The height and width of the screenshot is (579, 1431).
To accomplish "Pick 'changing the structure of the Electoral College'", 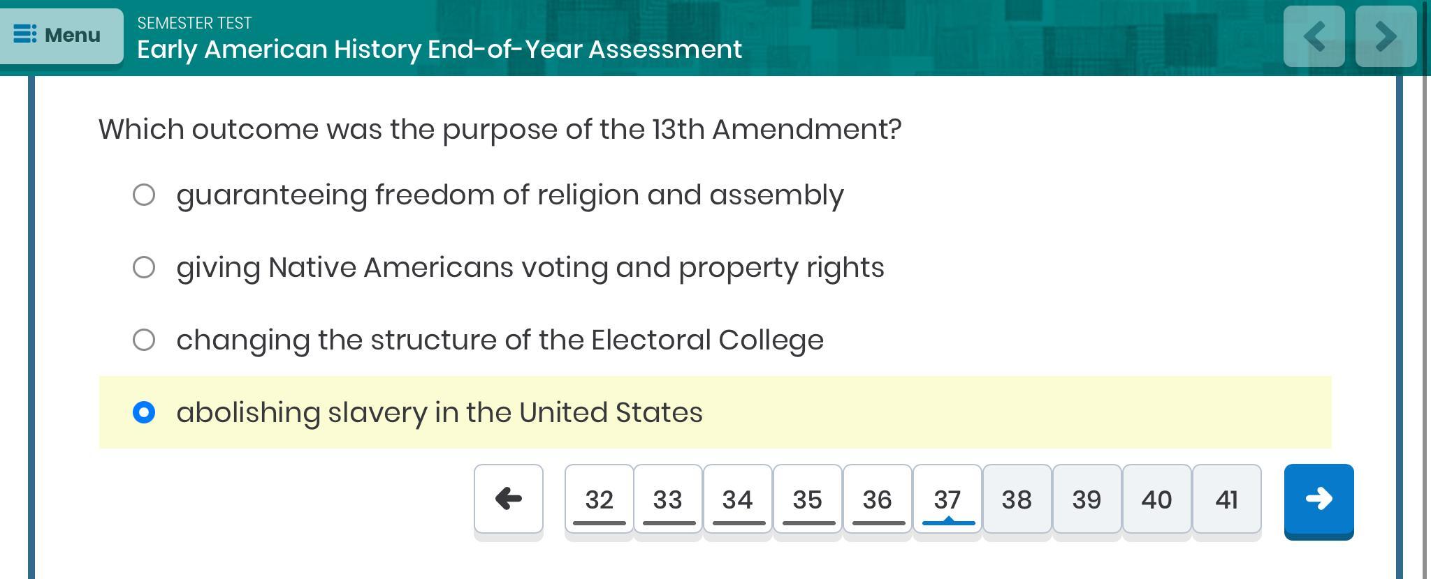I will pos(144,340).
